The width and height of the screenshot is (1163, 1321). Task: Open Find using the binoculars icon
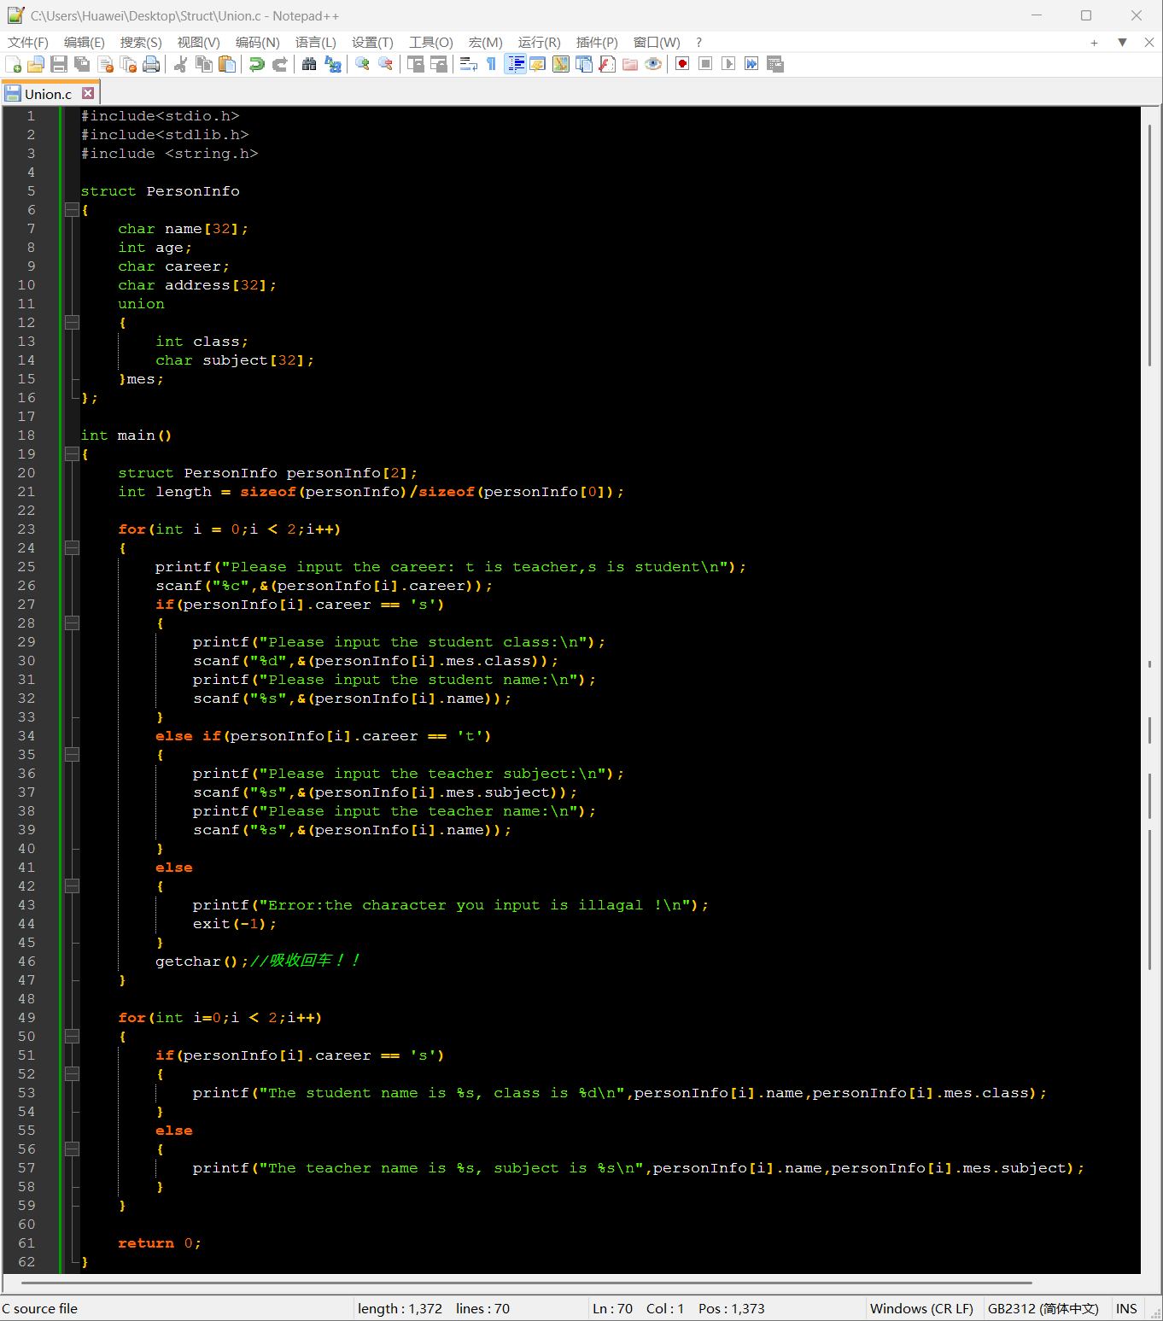pyautogui.click(x=309, y=64)
